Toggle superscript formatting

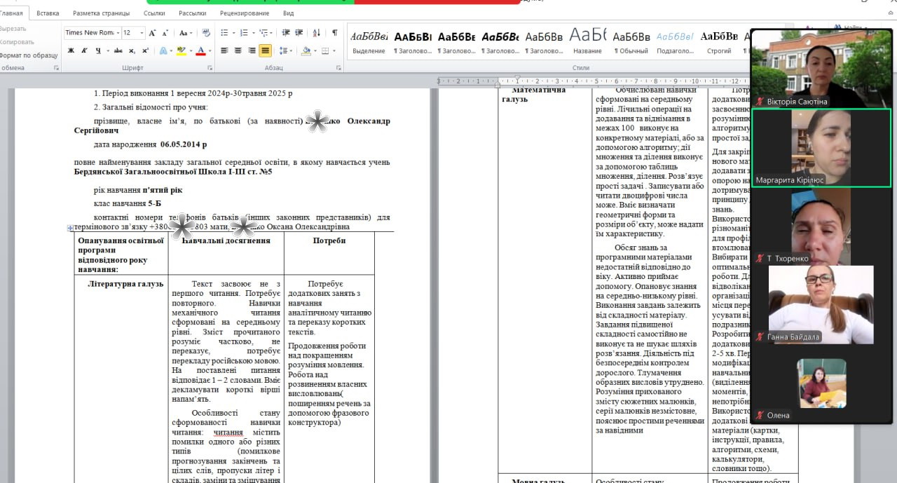pyautogui.click(x=145, y=50)
